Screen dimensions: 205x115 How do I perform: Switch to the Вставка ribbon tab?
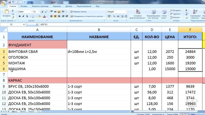[x=24, y=6]
